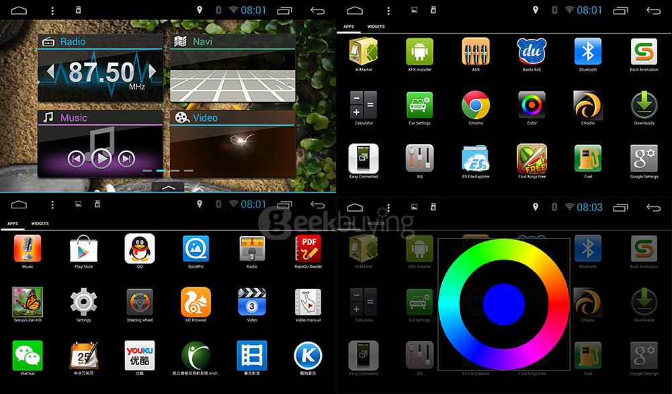Open the Navi widget map preview
This screenshot has width=672, height=394.
tap(233, 75)
